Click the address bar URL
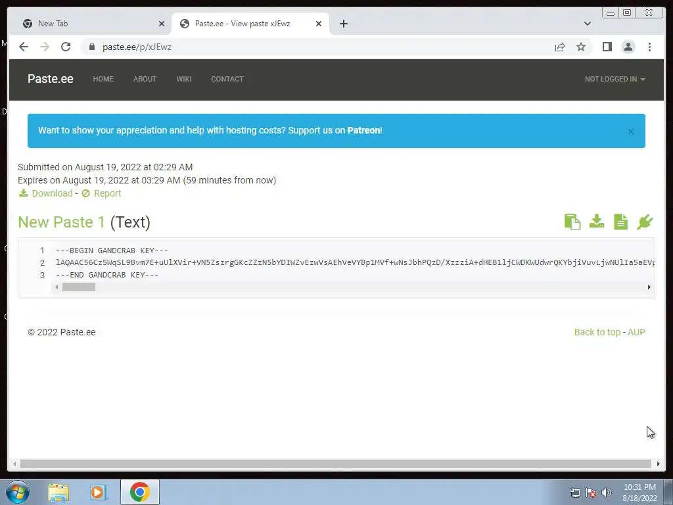673x505 pixels. pos(137,47)
